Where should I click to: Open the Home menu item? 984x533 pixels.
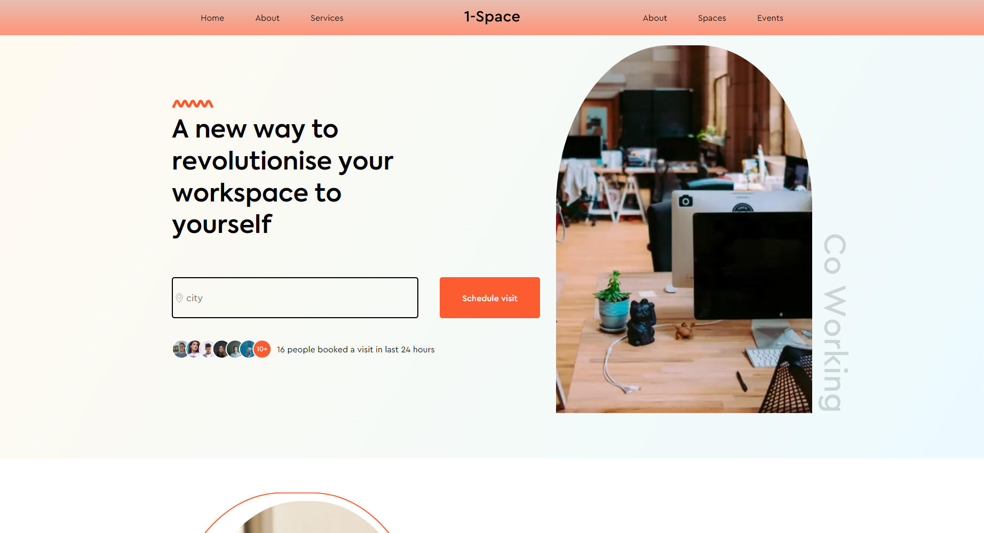pos(212,18)
